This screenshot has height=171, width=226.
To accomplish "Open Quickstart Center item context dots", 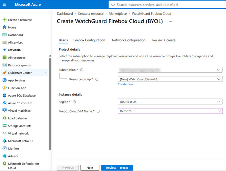I will pyautogui.click(x=46, y=73).
